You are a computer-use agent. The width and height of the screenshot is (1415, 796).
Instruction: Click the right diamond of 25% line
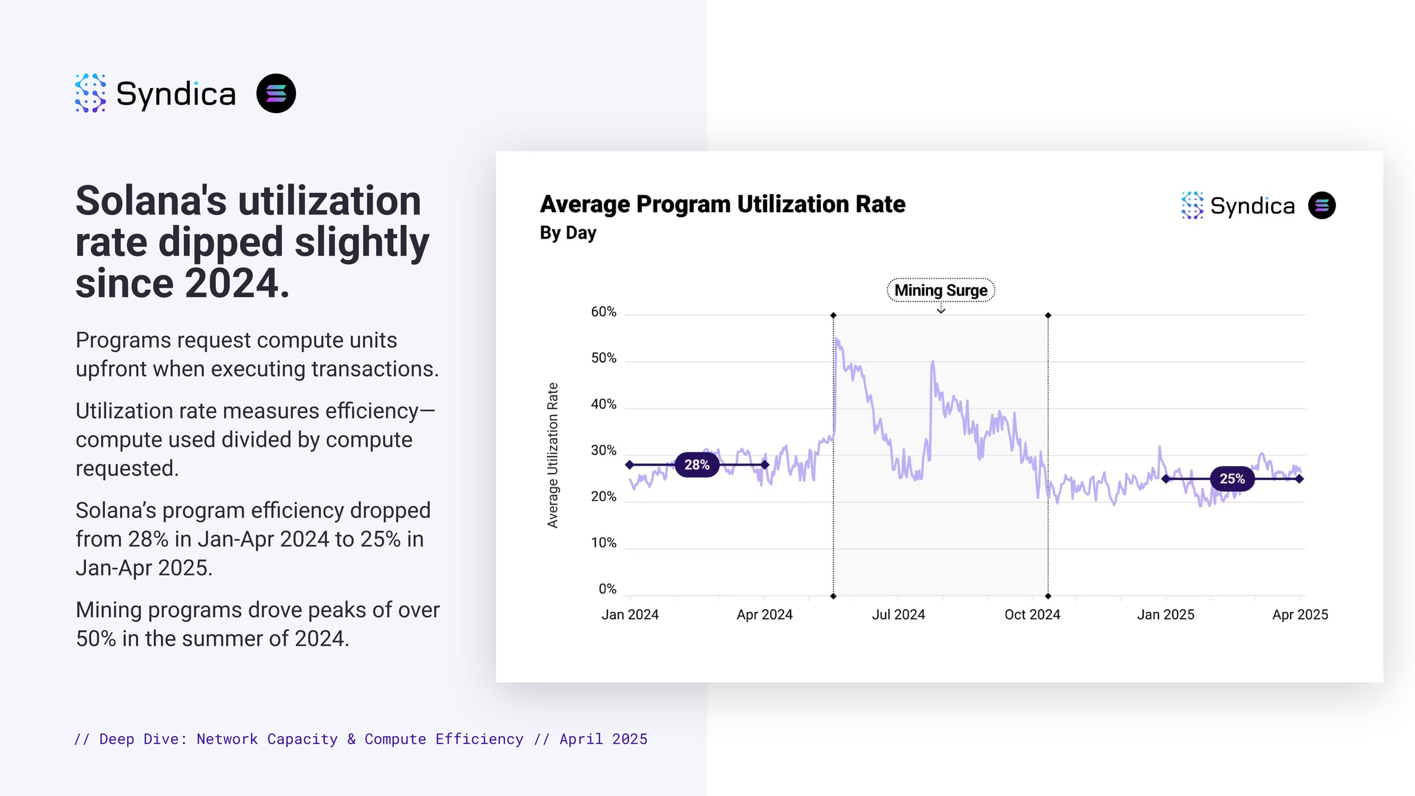tap(1299, 479)
